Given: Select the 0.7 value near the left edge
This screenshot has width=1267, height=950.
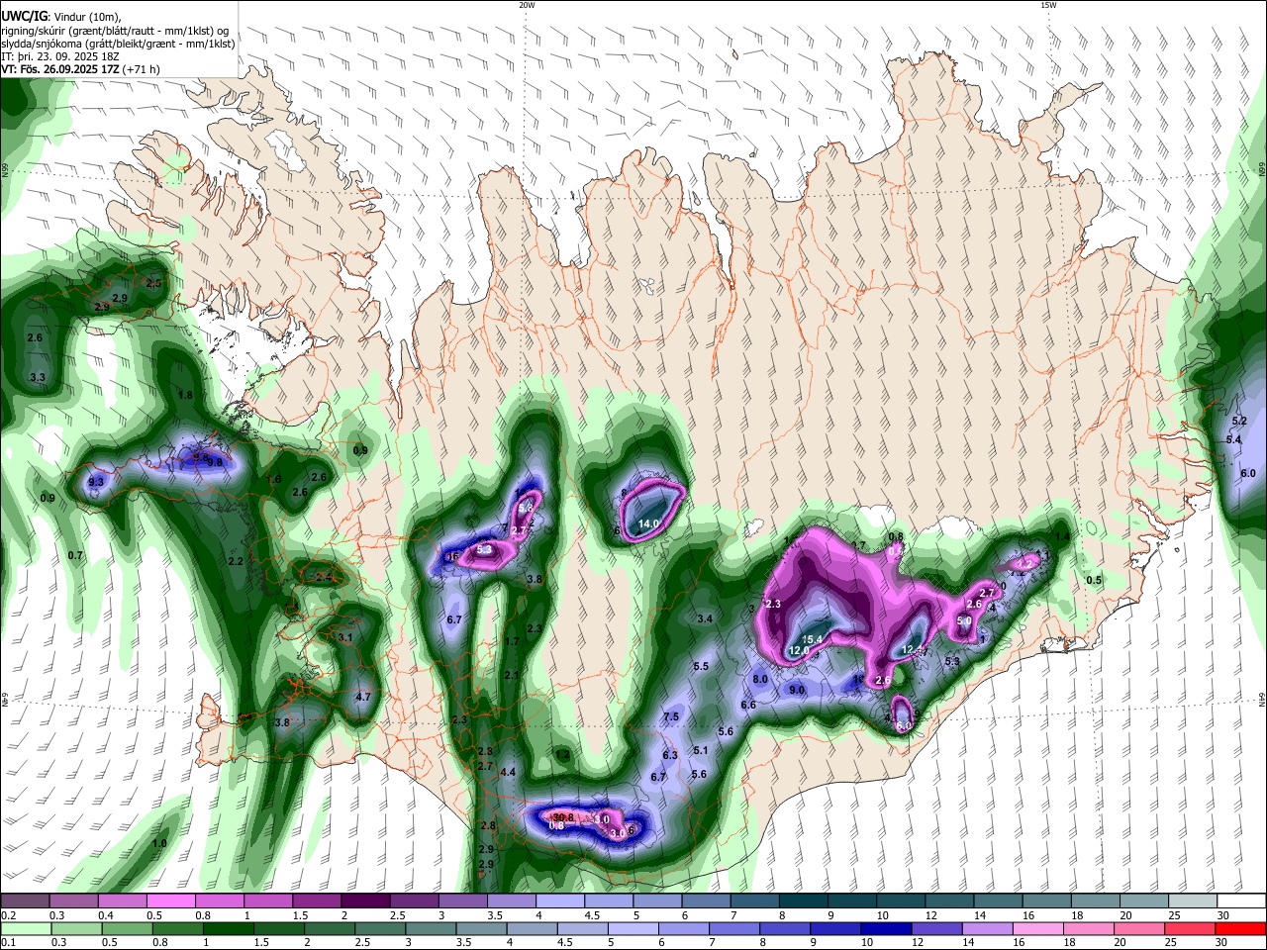Looking at the screenshot, I should (75, 556).
